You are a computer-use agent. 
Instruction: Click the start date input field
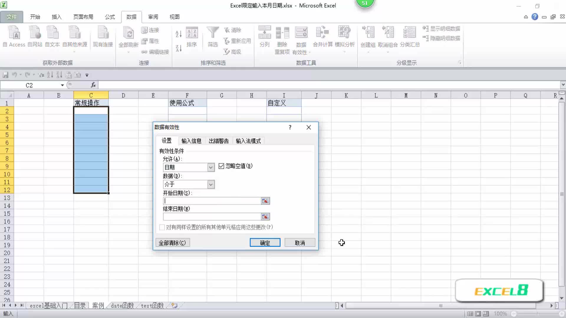(212, 201)
